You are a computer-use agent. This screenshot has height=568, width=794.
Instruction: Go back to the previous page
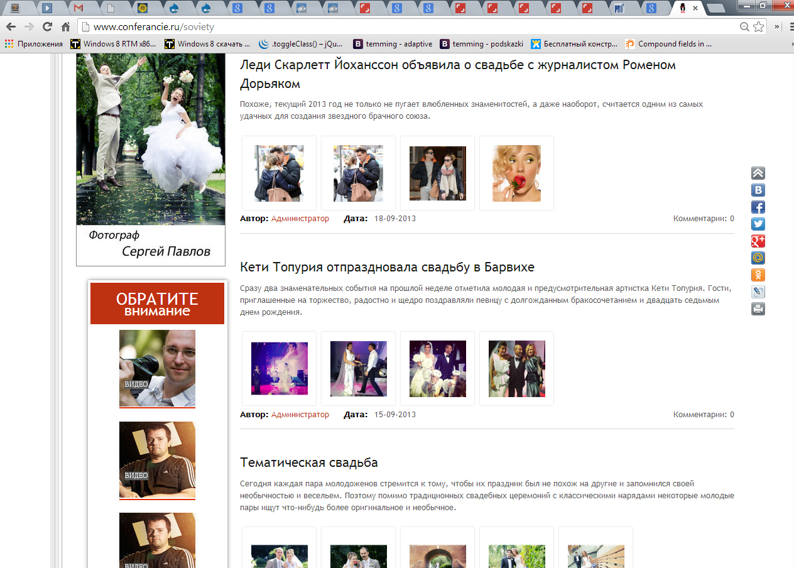pyautogui.click(x=11, y=27)
